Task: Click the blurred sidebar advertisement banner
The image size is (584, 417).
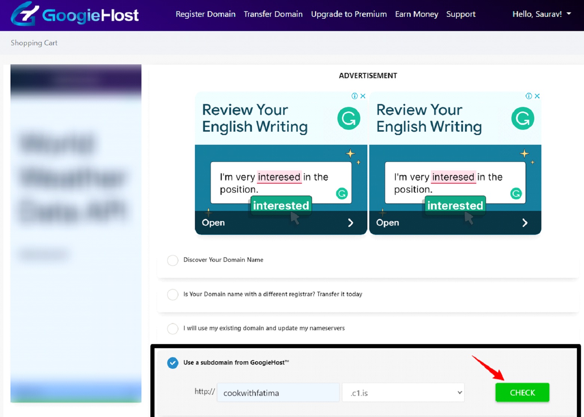Action: [76, 233]
